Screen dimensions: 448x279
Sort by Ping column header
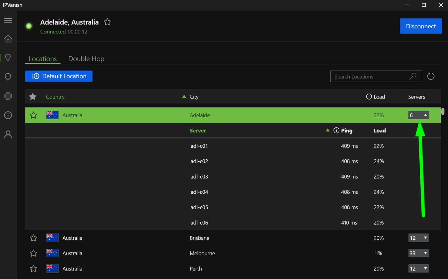coord(347,130)
